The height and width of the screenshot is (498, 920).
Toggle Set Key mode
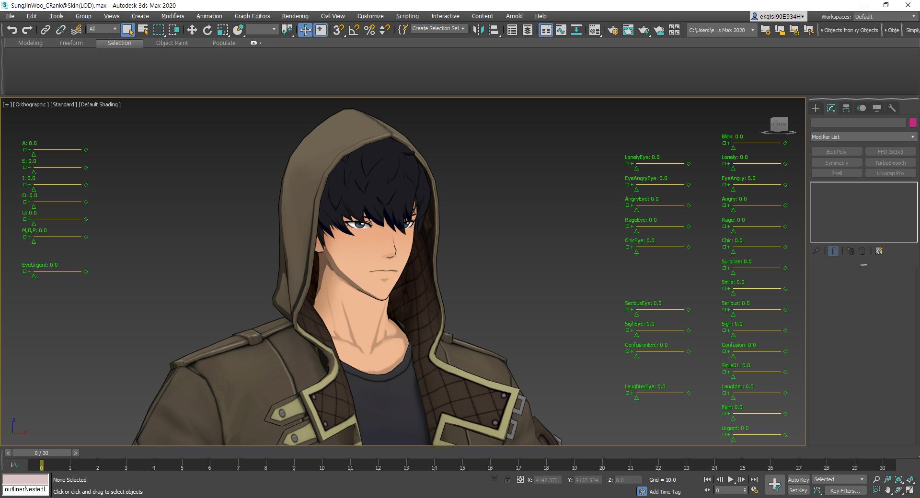(798, 490)
